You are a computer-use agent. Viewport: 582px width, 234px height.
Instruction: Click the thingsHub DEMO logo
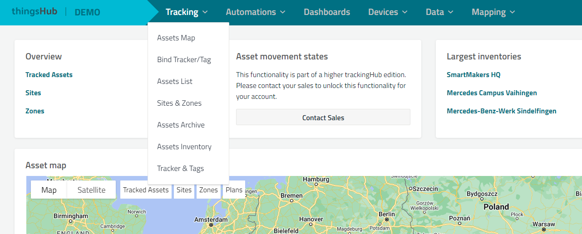click(56, 12)
